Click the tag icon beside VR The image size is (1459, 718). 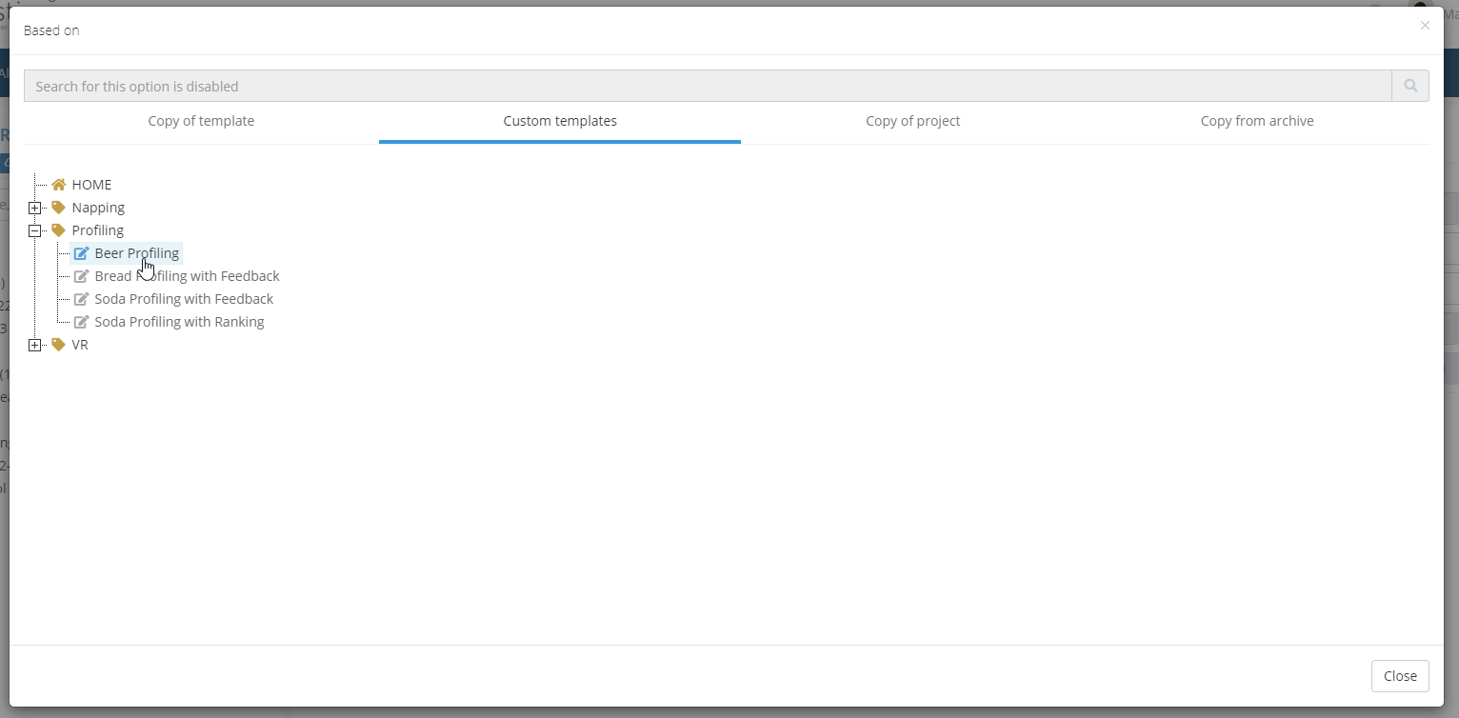(58, 344)
